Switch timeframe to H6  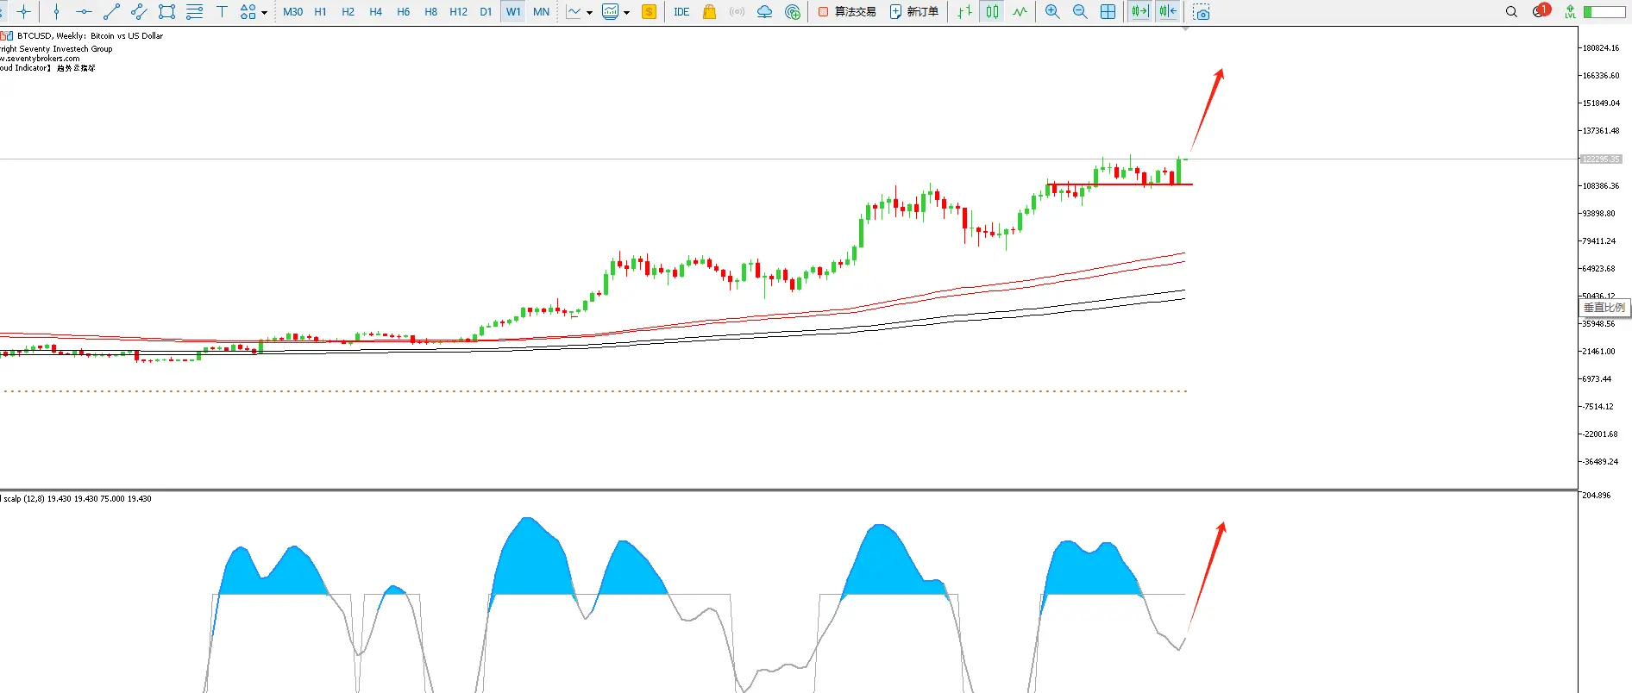pos(404,12)
